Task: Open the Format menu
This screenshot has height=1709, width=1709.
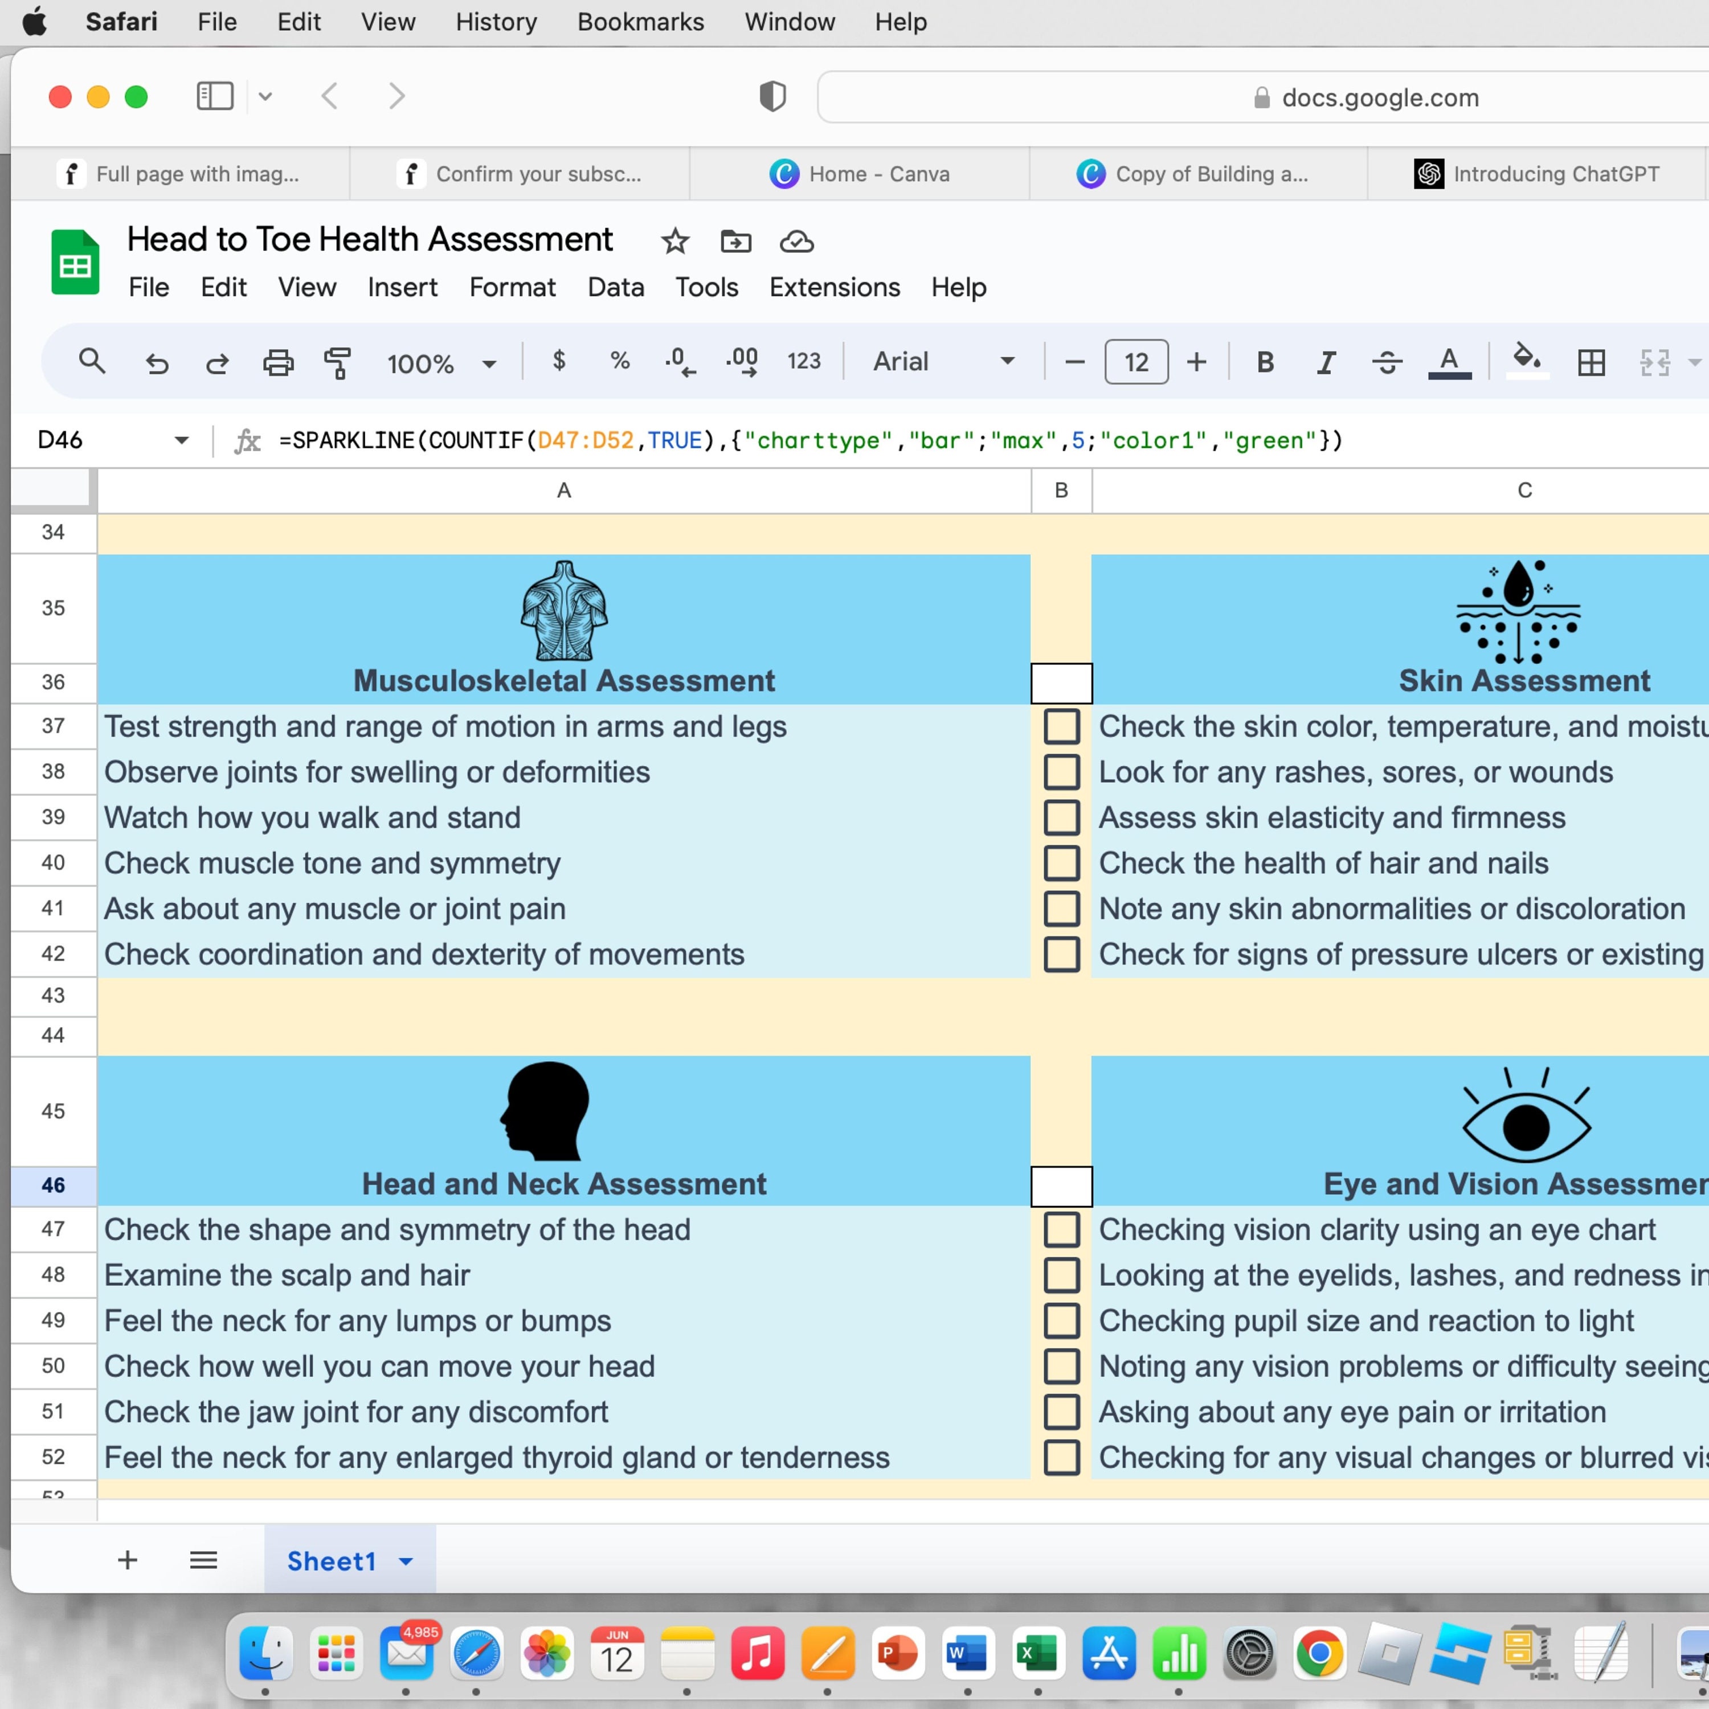Action: pyautogui.click(x=512, y=288)
